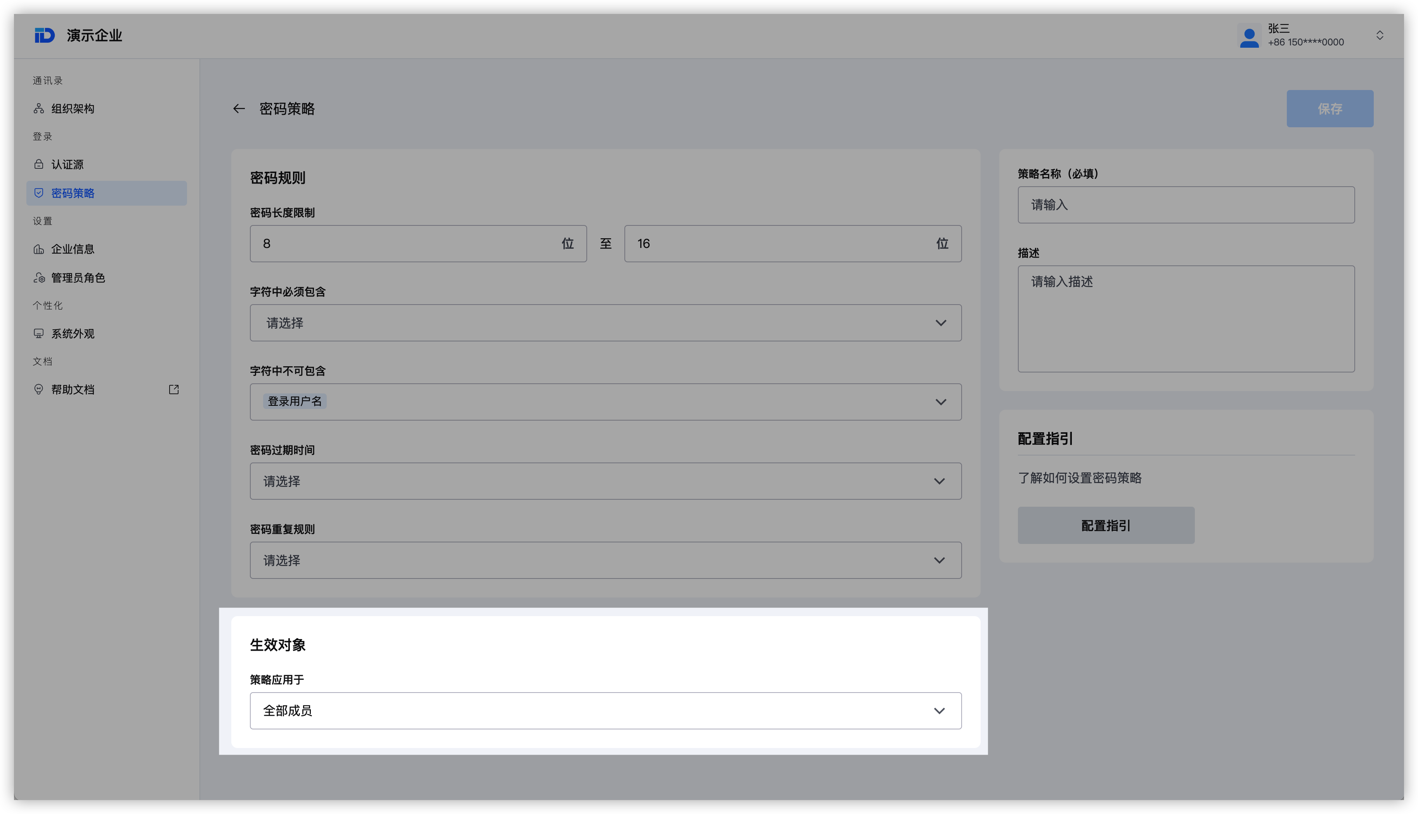Image resolution: width=1418 pixels, height=814 pixels.
Task: Click the 组织架构 sidebar icon
Action: [38, 109]
